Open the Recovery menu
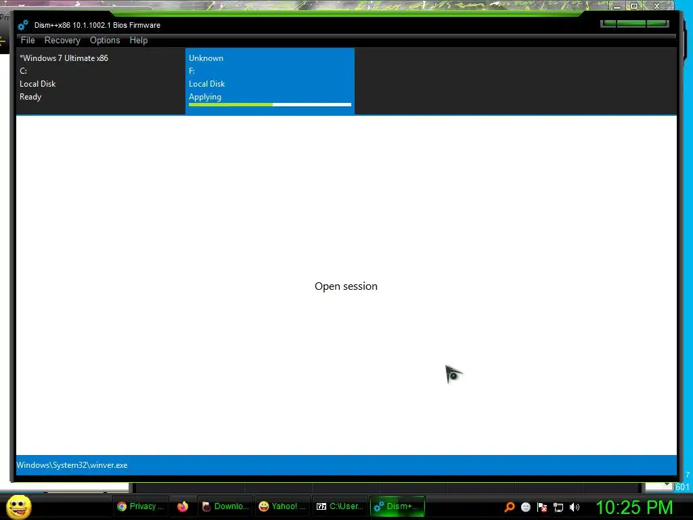 point(62,40)
